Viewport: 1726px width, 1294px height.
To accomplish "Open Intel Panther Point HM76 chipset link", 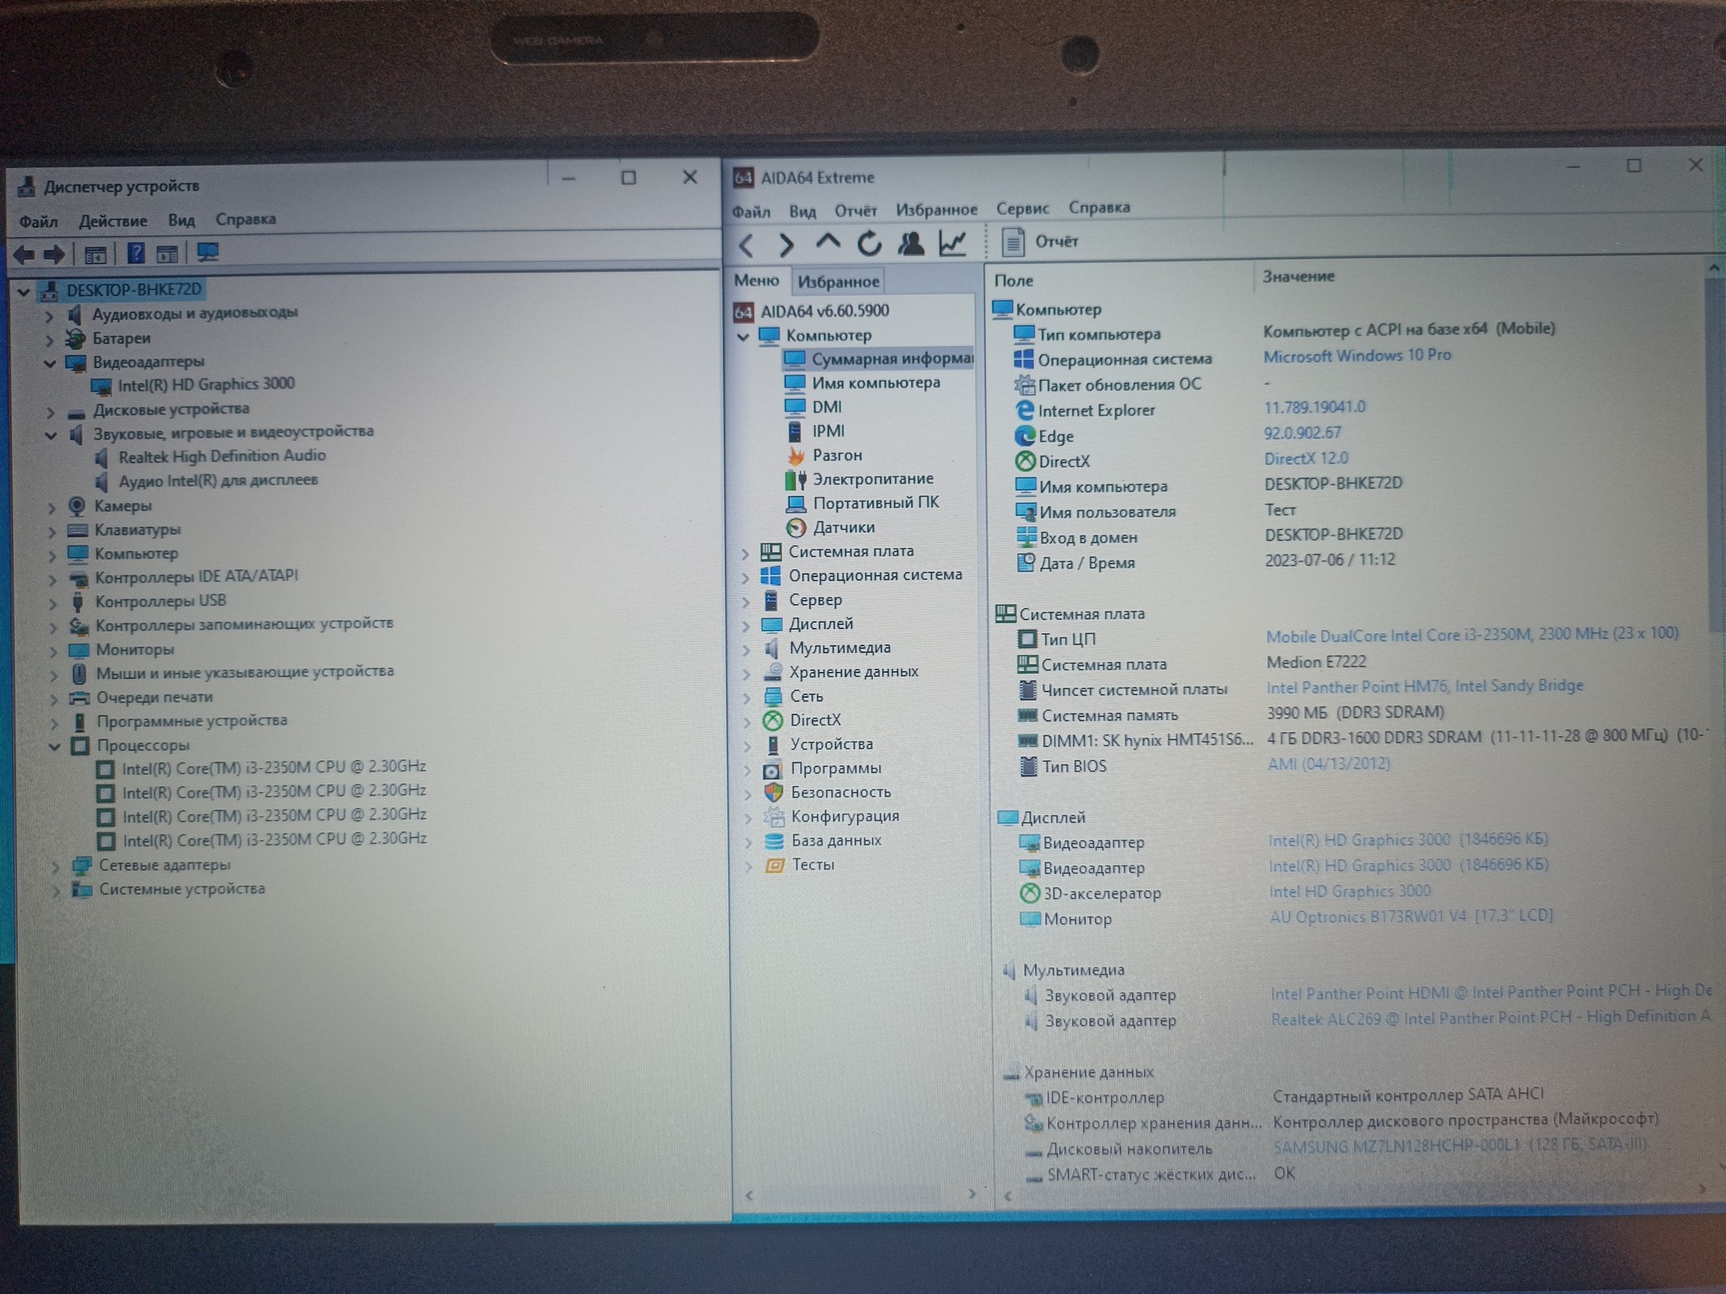I will pyautogui.click(x=1424, y=686).
